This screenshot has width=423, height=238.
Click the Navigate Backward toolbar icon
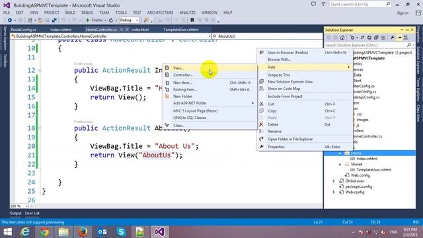(10, 20)
